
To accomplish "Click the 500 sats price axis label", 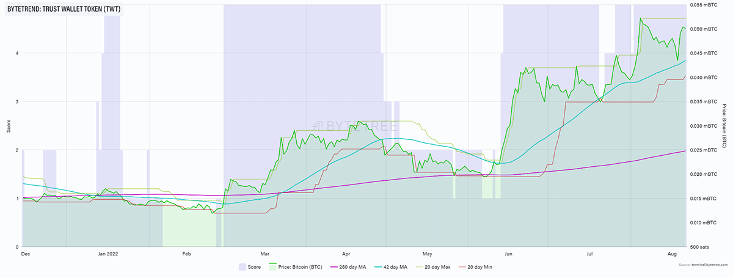I will click(x=699, y=247).
